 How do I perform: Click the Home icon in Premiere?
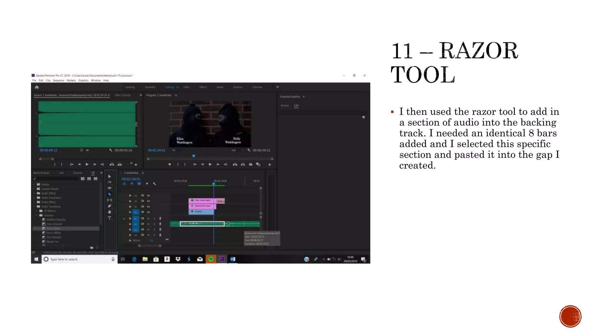pos(37,87)
